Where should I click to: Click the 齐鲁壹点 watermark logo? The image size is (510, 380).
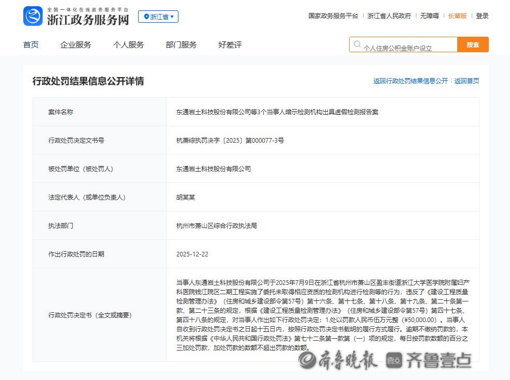(429, 360)
